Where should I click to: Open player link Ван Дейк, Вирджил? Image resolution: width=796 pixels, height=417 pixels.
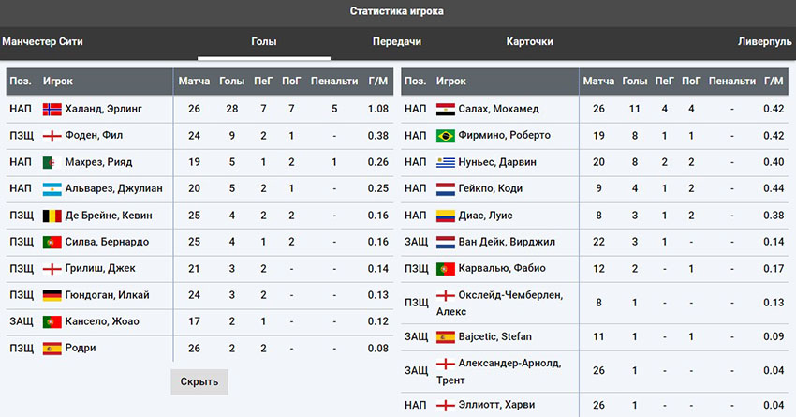coord(507,242)
